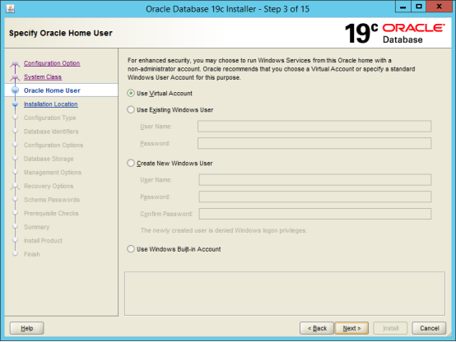Click the Management Options step label
Screen dimensions: 456x342
point(53,173)
